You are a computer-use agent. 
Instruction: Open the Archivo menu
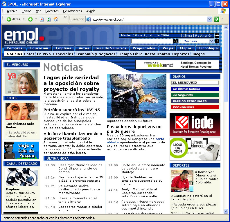point(12,11)
